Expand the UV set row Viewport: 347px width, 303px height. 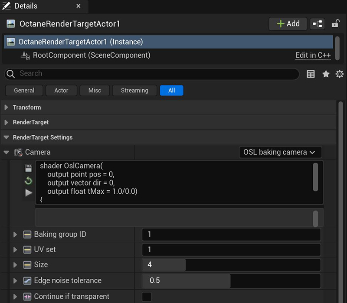click(15, 250)
